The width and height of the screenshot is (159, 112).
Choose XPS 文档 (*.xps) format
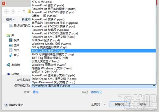pyautogui.click(x=93, y=2)
